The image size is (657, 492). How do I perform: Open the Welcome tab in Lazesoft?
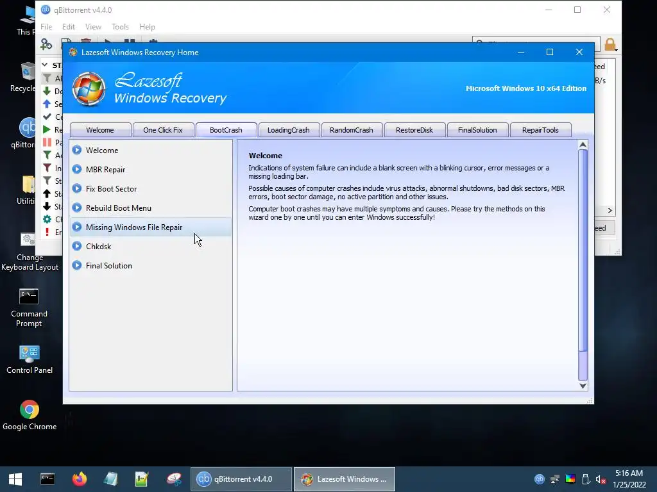100,130
